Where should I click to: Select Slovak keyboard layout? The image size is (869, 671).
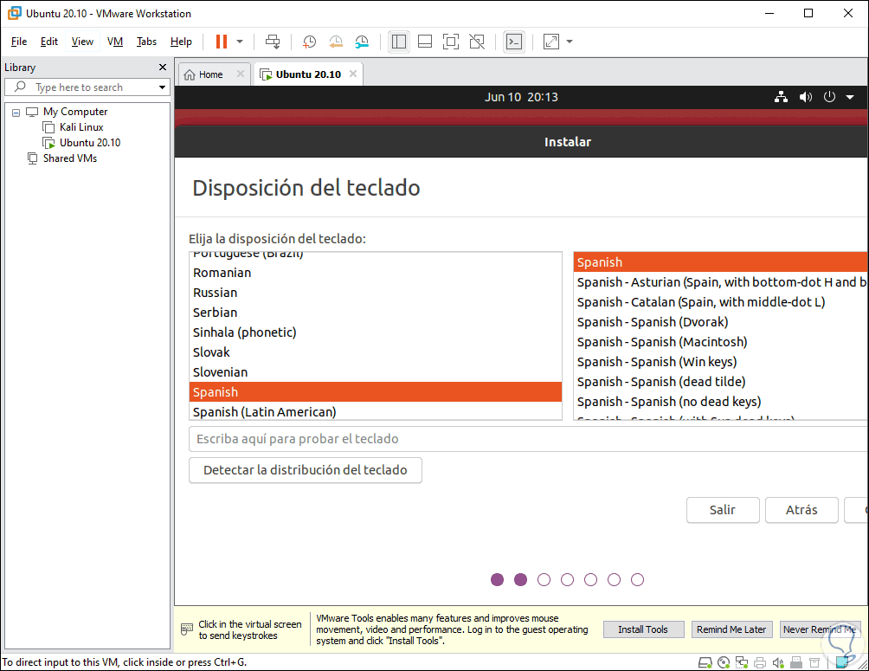click(x=375, y=352)
